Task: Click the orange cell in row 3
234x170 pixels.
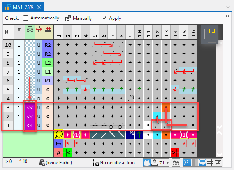Action: (x=166, y=108)
